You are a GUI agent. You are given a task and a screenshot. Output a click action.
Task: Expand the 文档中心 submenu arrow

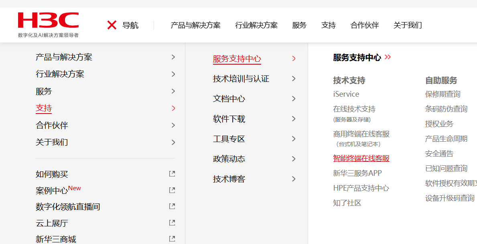pyautogui.click(x=294, y=99)
